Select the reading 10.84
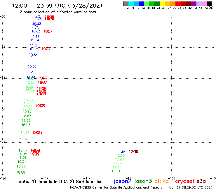216x190 pixels. click(35, 40)
